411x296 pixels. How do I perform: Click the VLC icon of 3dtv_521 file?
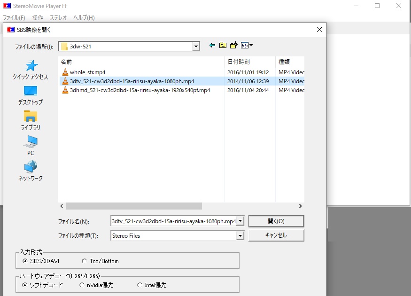(65, 81)
